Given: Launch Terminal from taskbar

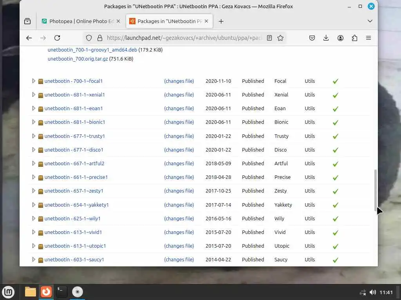Looking at the screenshot, I should coord(61,292).
